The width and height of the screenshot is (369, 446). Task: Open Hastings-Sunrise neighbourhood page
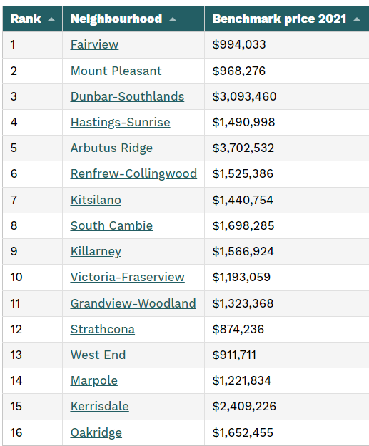(121, 122)
